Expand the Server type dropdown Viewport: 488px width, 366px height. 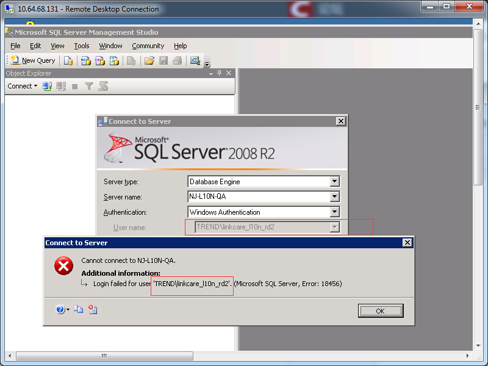[x=334, y=181]
